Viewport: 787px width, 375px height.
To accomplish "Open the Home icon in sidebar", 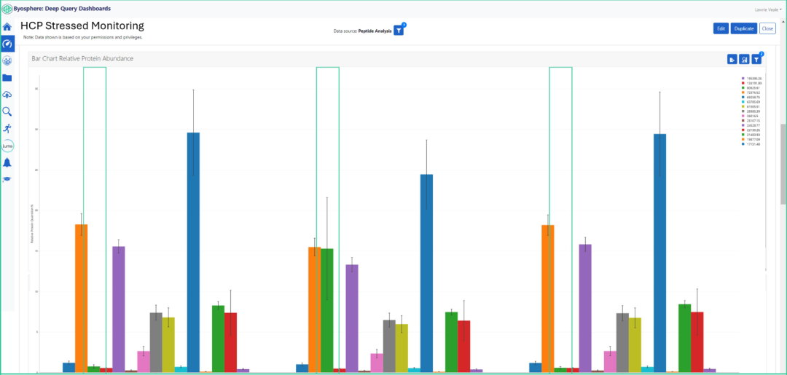I will (7, 27).
